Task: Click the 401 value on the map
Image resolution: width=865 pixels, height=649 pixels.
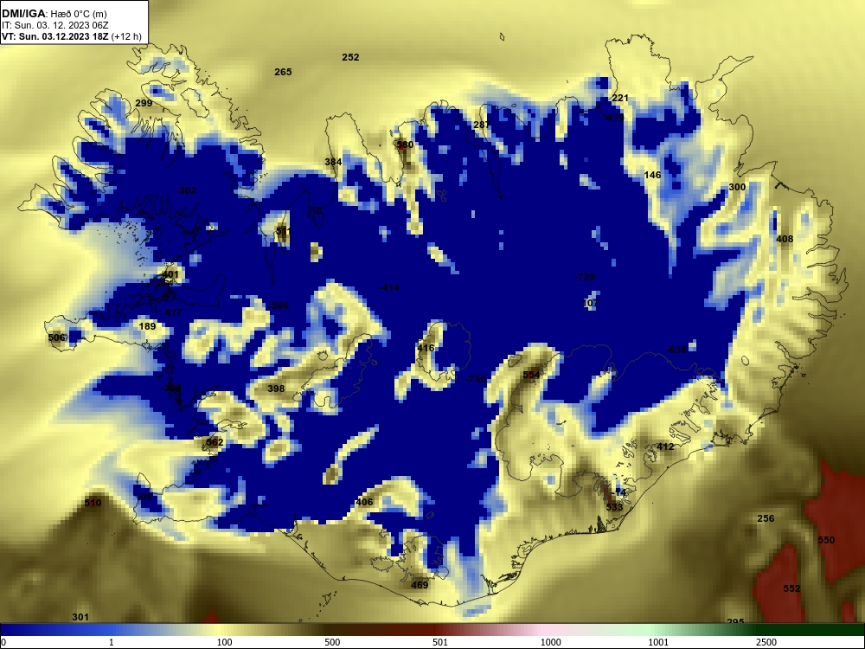Action: [170, 274]
